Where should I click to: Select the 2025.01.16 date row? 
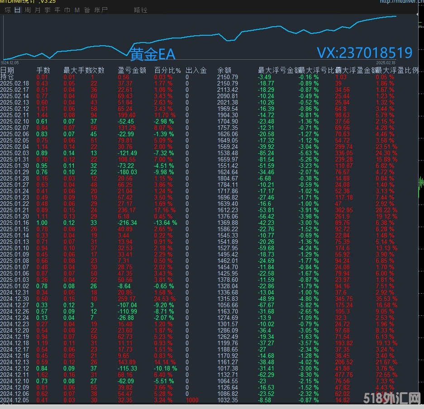tap(14, 223)
